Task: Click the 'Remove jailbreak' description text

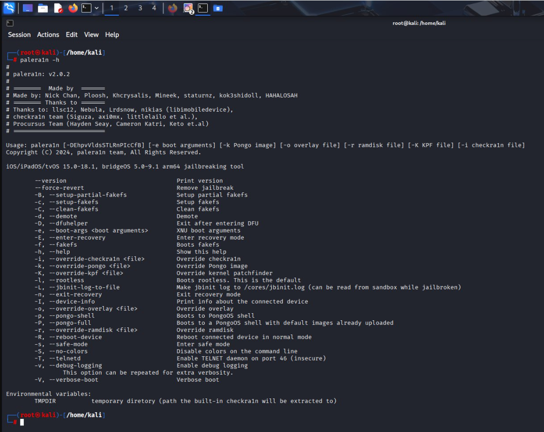Action: pyautogui.click(x=205, y=188)
